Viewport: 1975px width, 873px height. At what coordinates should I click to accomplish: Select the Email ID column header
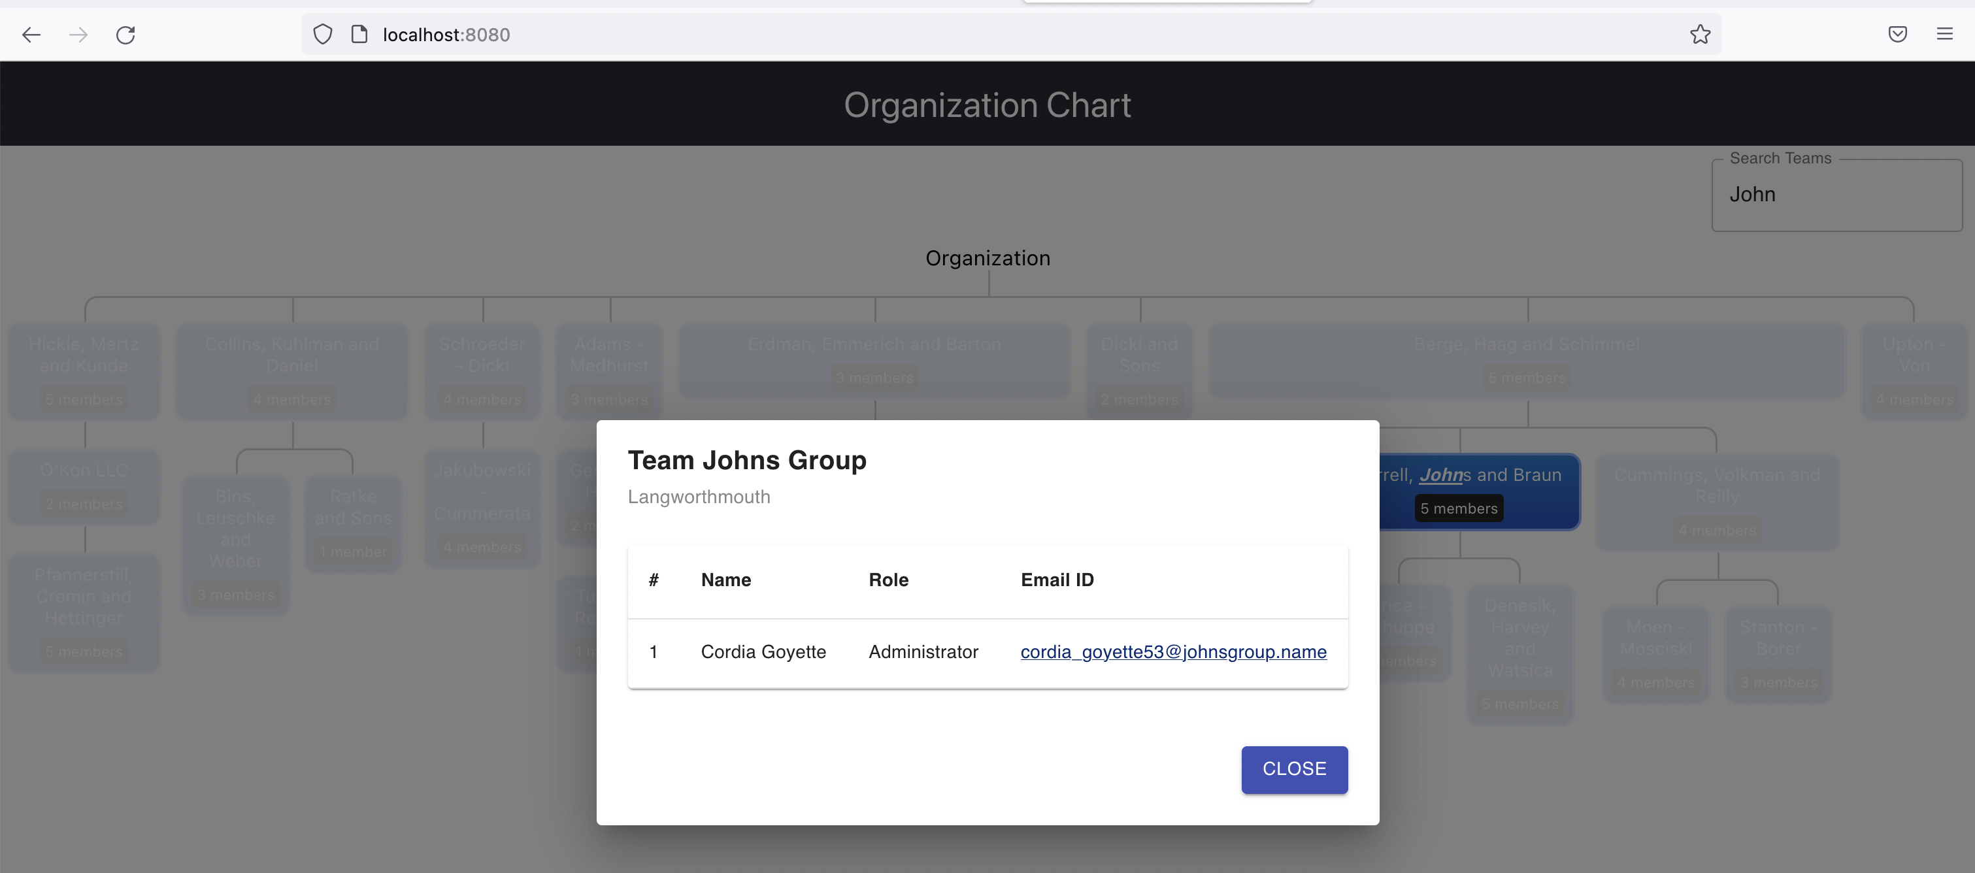click(x=1057, y=580)
